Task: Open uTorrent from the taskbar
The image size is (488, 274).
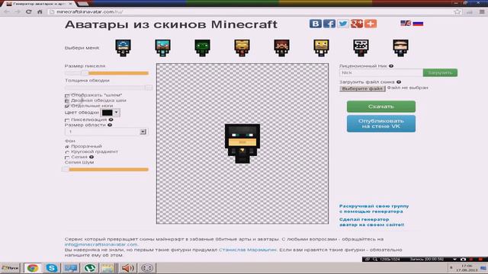Action: pos(90,268)
